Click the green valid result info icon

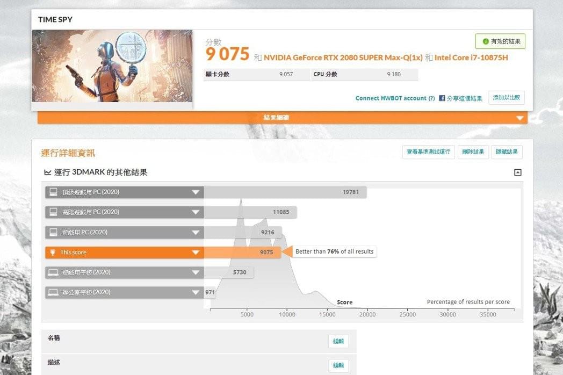486,41
